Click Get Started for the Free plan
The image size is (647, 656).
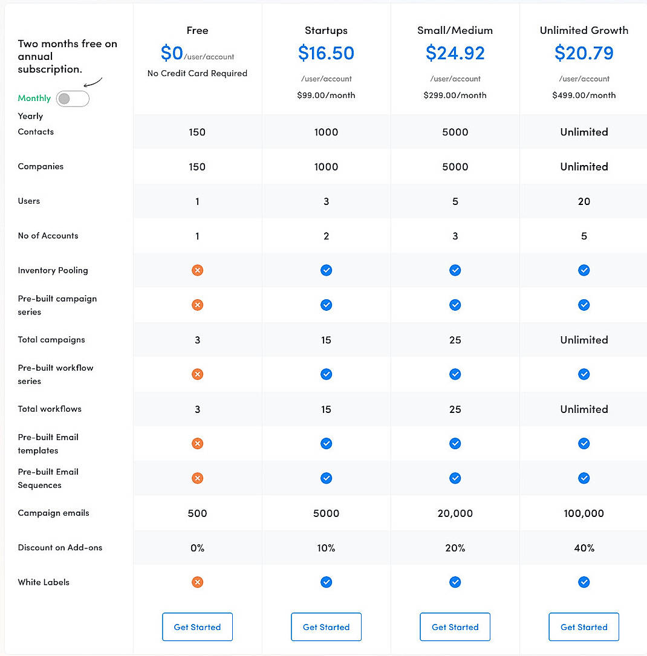coord(197,626)
